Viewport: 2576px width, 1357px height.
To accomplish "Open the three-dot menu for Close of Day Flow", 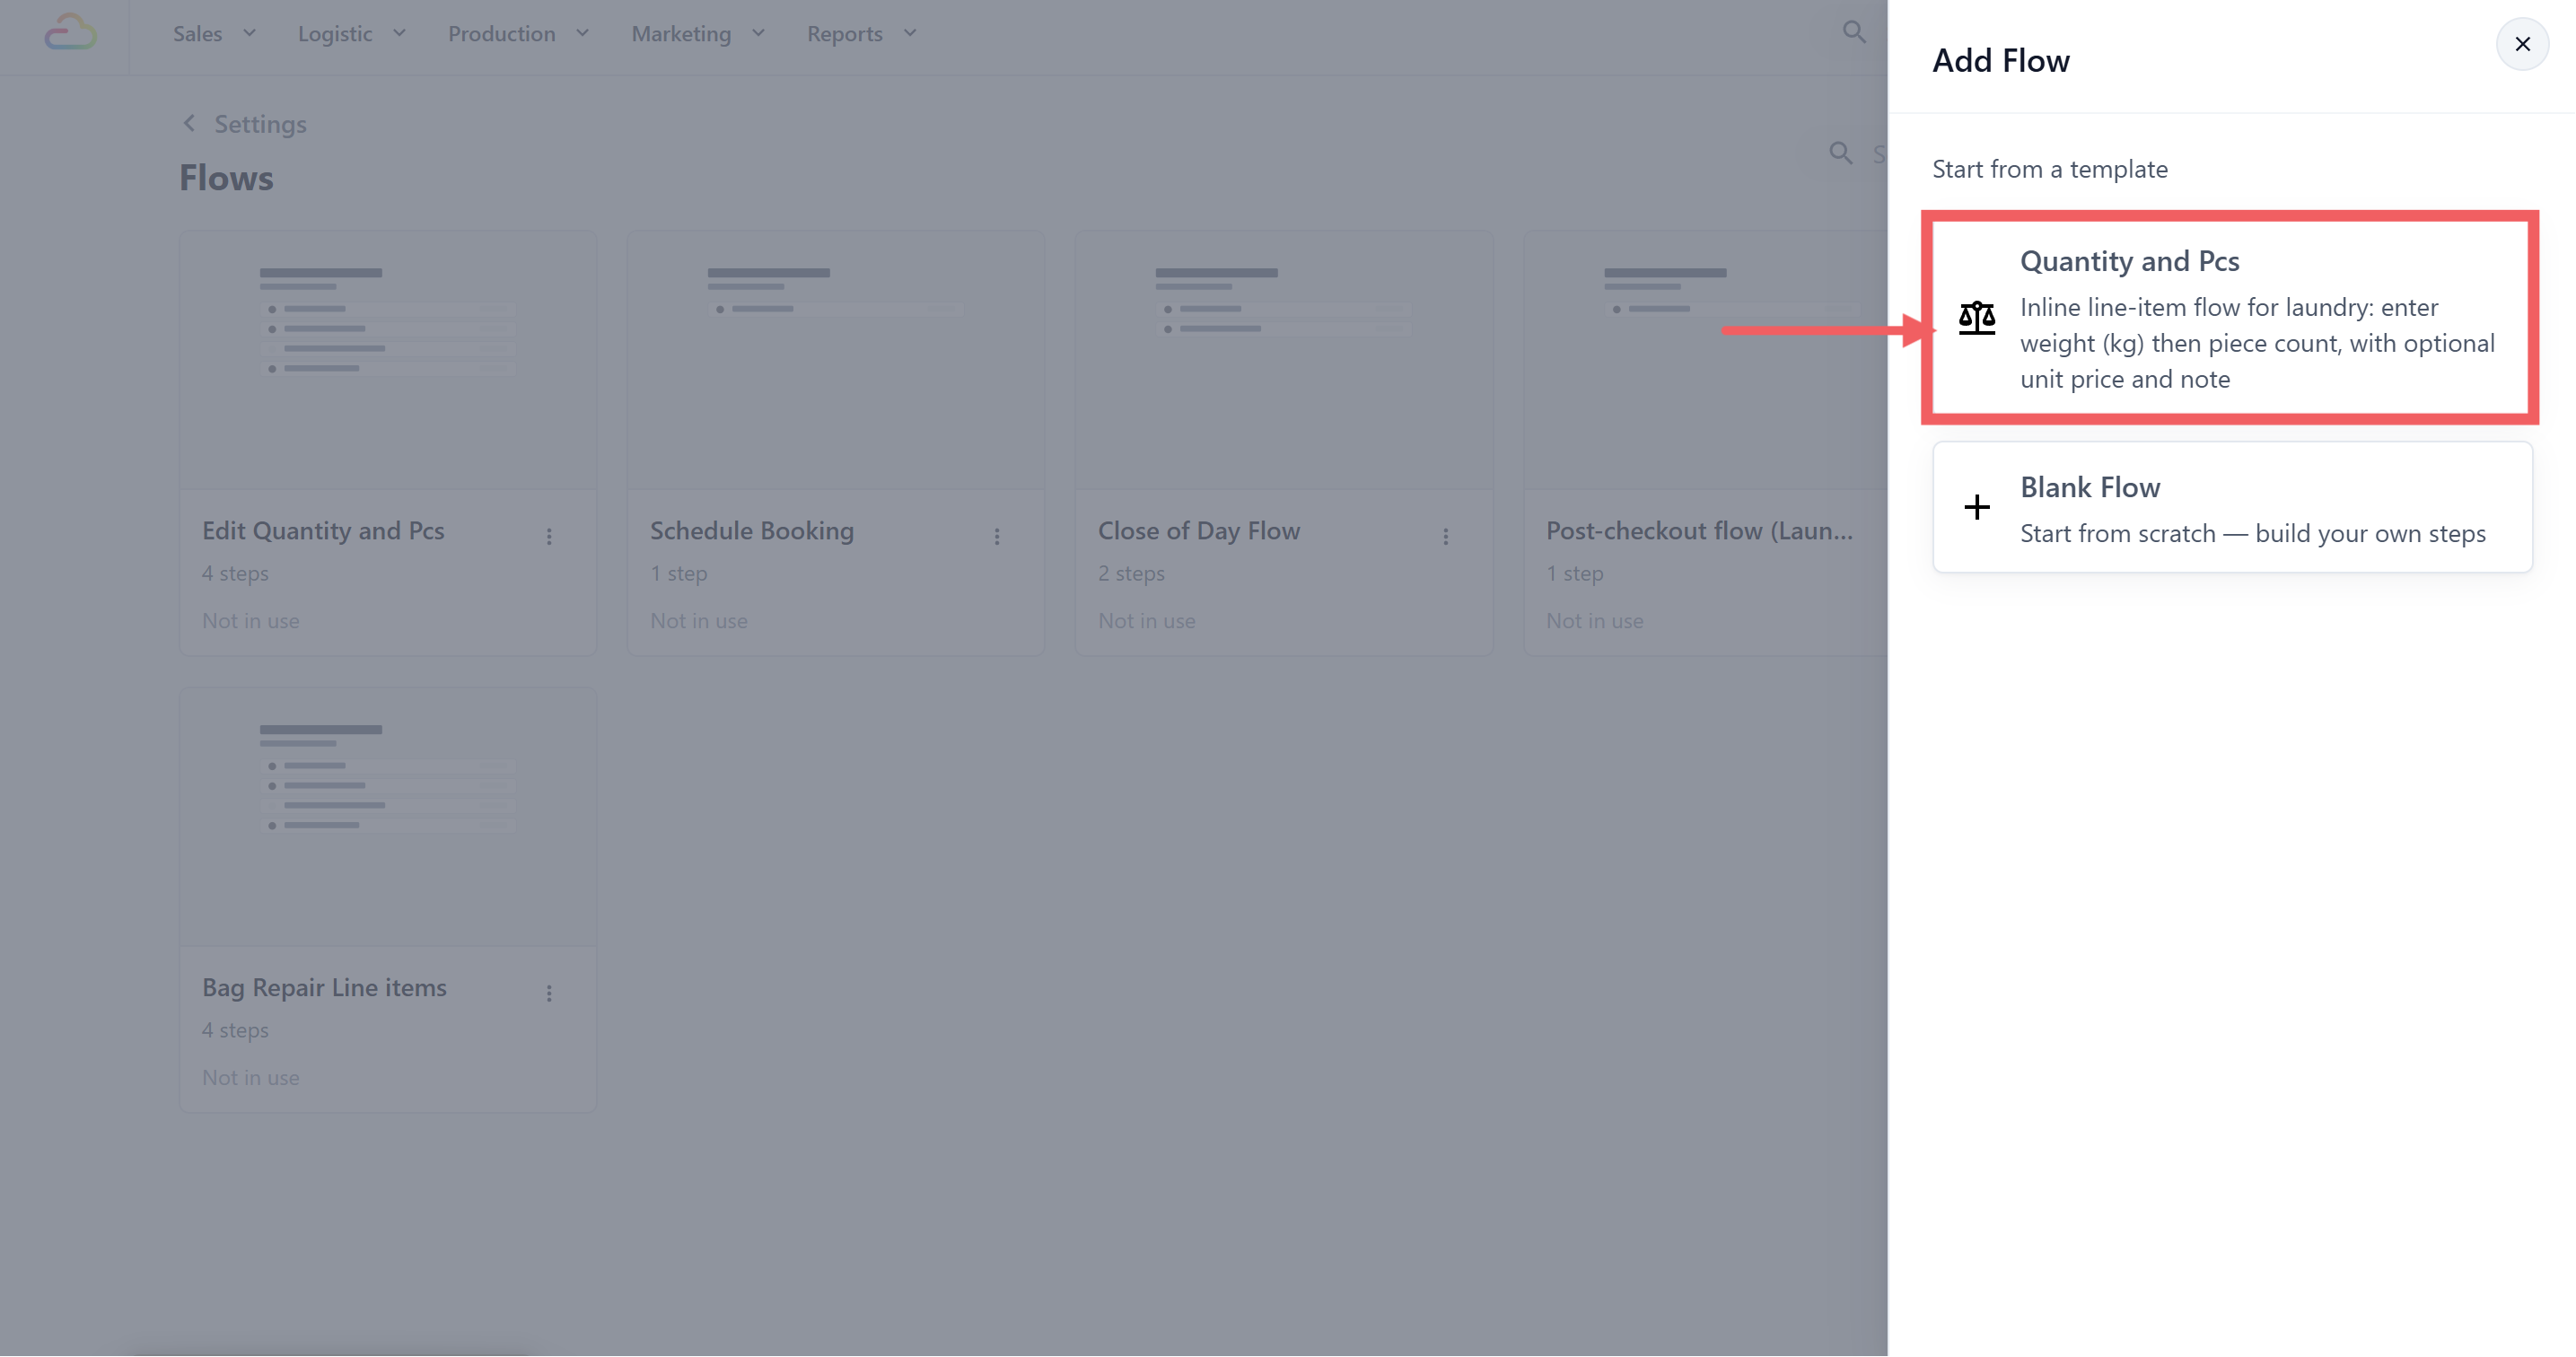I will (x=1445, y=536).
